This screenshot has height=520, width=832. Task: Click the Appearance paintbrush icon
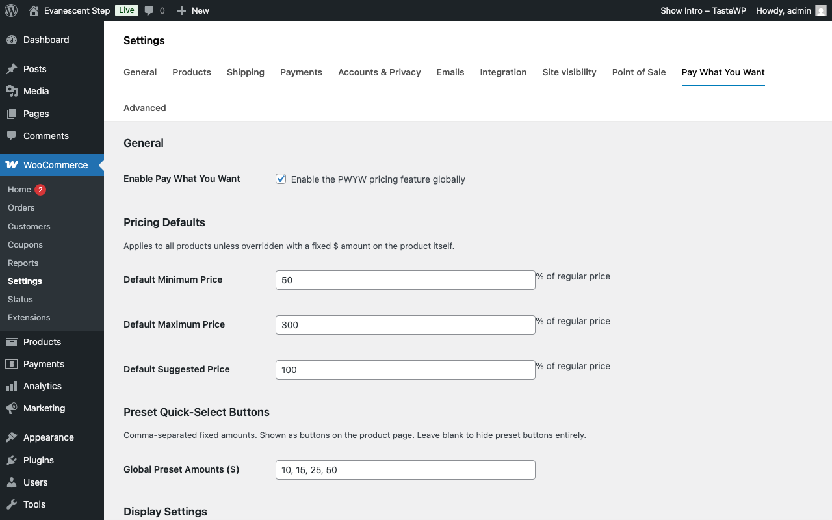[x=12, y=437]
